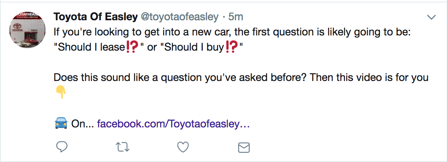Screen dimensions: 447x162
Task: Click the "On..." text beside the car emoji
Action: click(x=82, y=124)
